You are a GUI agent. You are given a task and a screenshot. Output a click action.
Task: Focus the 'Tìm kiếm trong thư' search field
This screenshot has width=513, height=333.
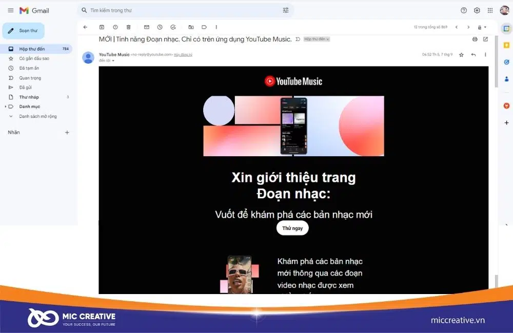pyautogui.click(x=185, y=10)
